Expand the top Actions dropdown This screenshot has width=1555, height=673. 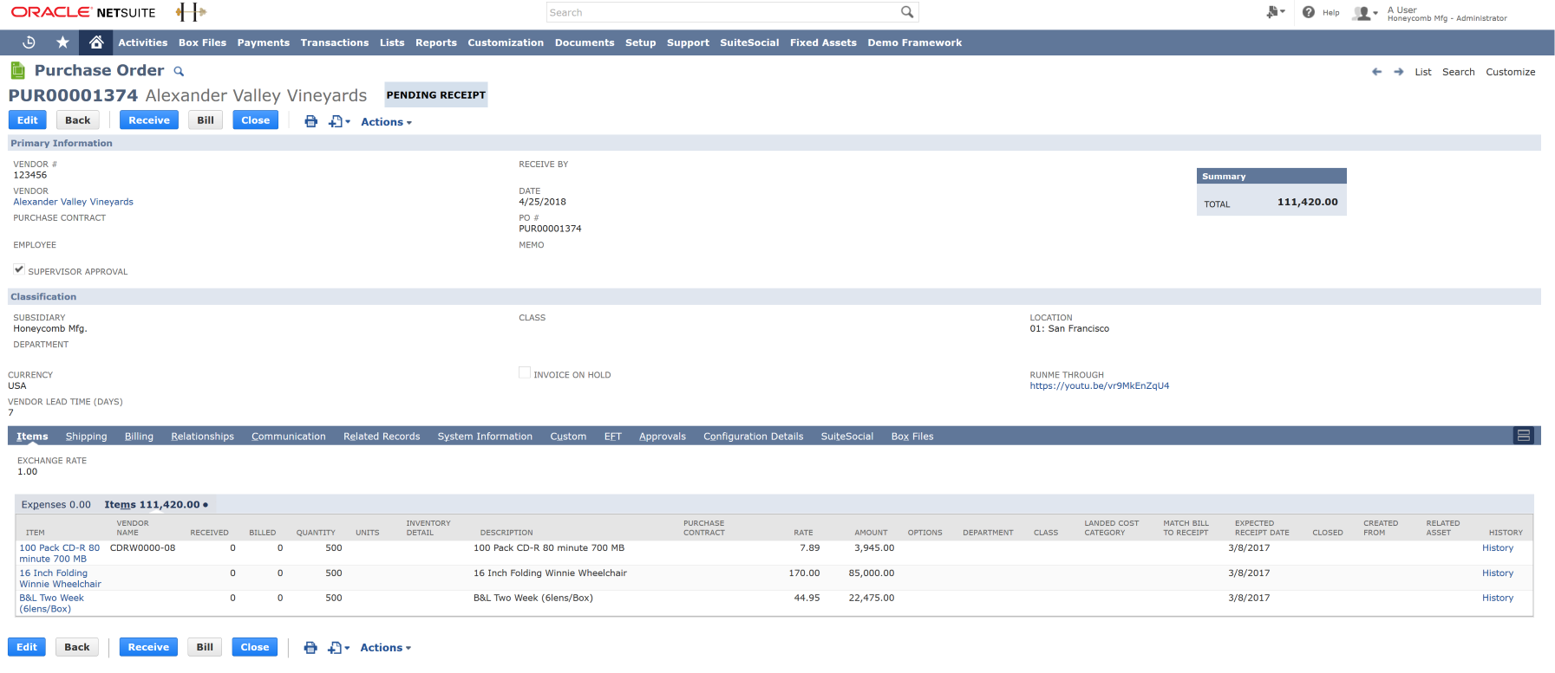[386, 122]
